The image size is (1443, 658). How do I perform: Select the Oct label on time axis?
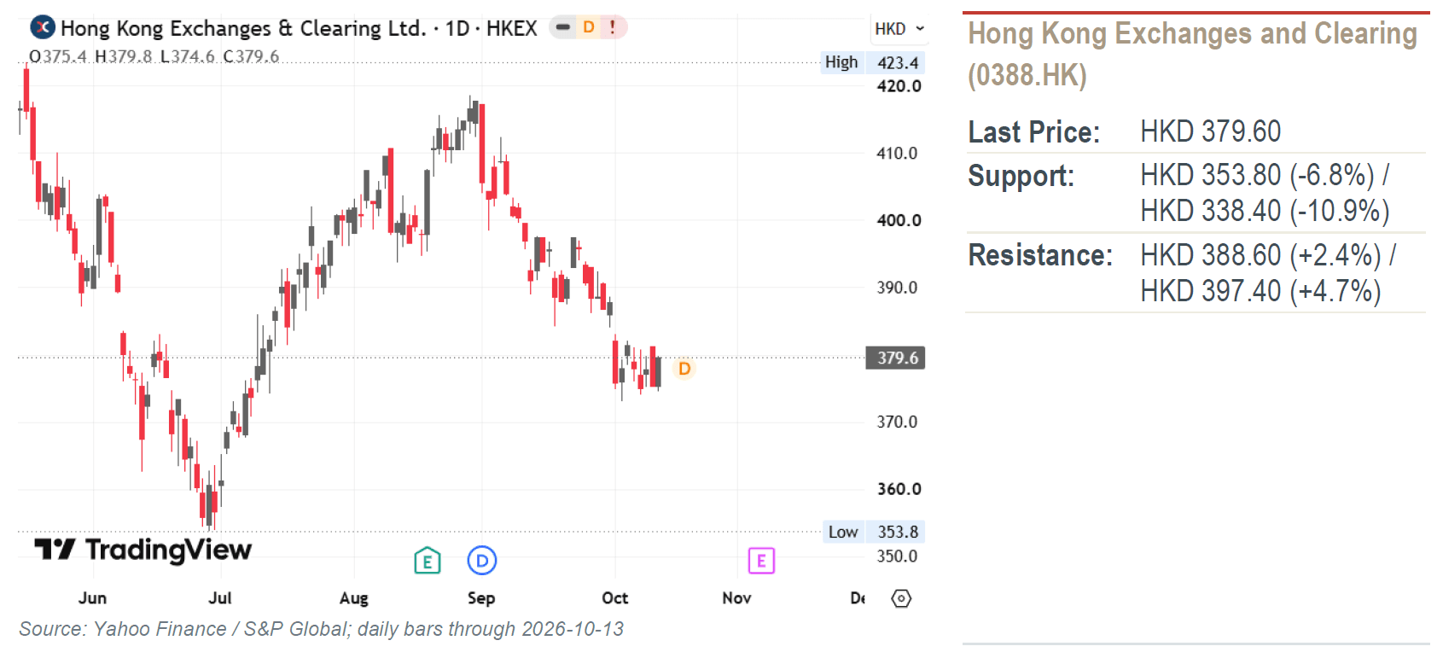click(614, 598)
